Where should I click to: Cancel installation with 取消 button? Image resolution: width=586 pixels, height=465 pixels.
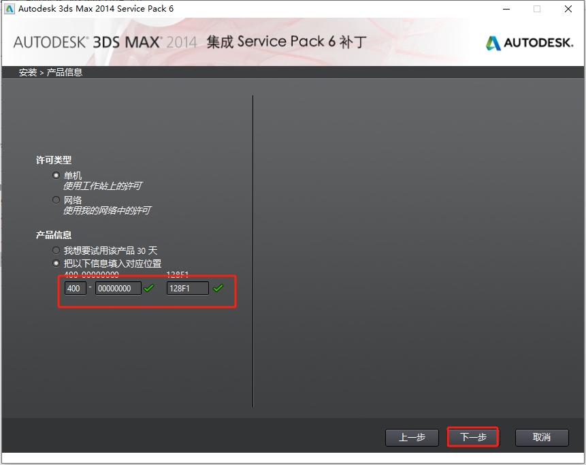coord(542,437)
